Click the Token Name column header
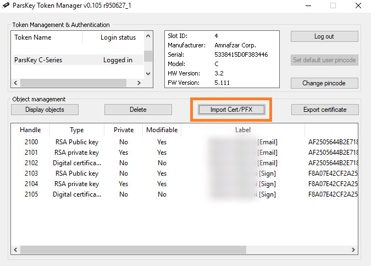 [32, 37]
